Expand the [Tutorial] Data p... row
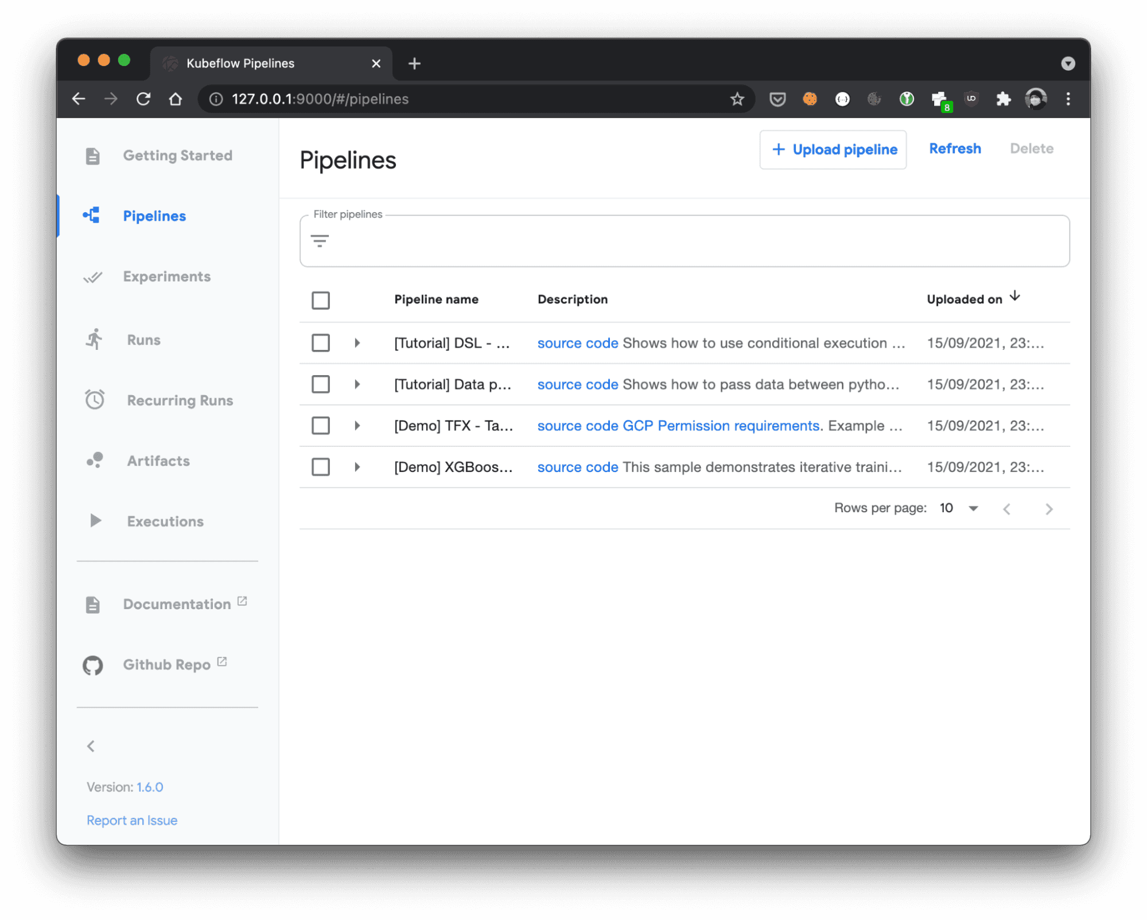Viewport: 1147px width, 920px height. pyautogui.click(x=357, y=384)
